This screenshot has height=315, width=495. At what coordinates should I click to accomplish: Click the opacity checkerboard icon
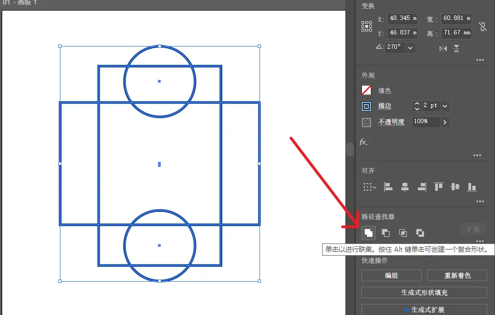[366, 122]
